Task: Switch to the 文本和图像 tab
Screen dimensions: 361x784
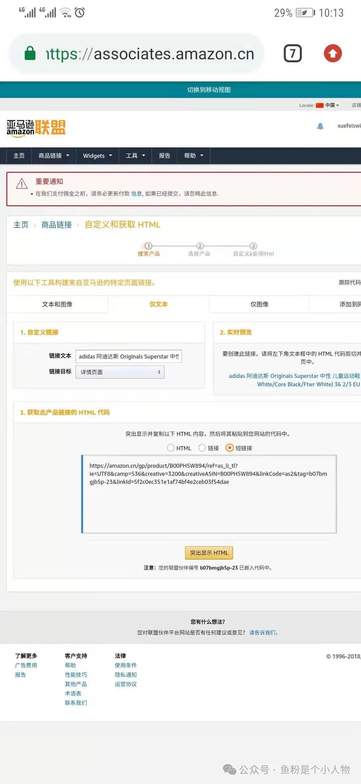Action: 57,304
